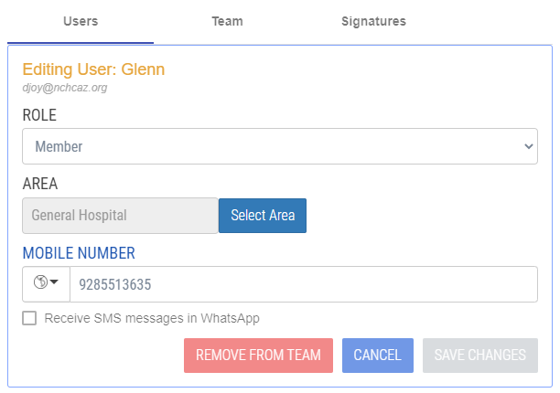Enable Receive SMS messages in WhatsApp checkbox
The width and height of the screenshot is (560, 393).
[30, 318]
